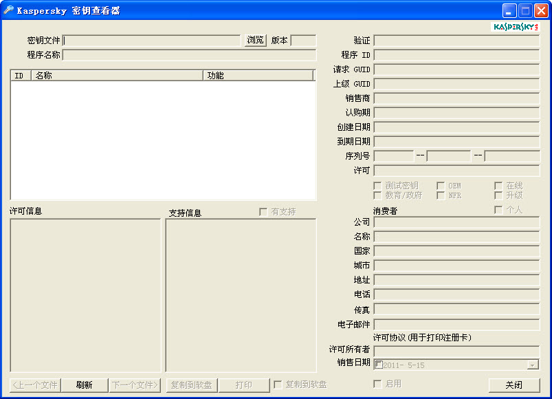Click the 电话 field
Image resolution: width=552 pixels, height=399 pixels.
pyautogui.click(x=456, y=294)
